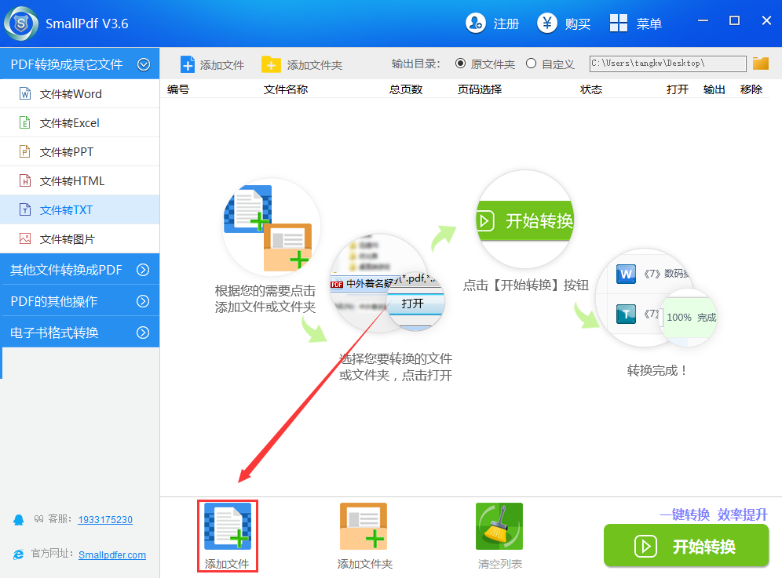Browse output folder with the folder icon
Screen dimensions: 782x578
click(761, 64)
